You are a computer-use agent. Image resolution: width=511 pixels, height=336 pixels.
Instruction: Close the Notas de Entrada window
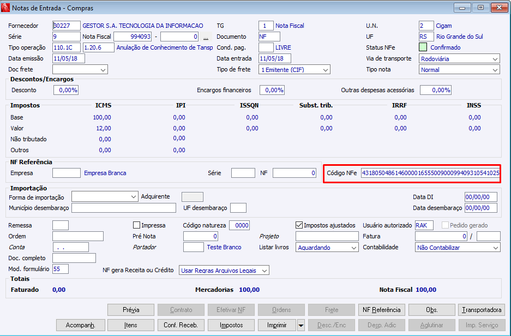[x=499, y=8]
